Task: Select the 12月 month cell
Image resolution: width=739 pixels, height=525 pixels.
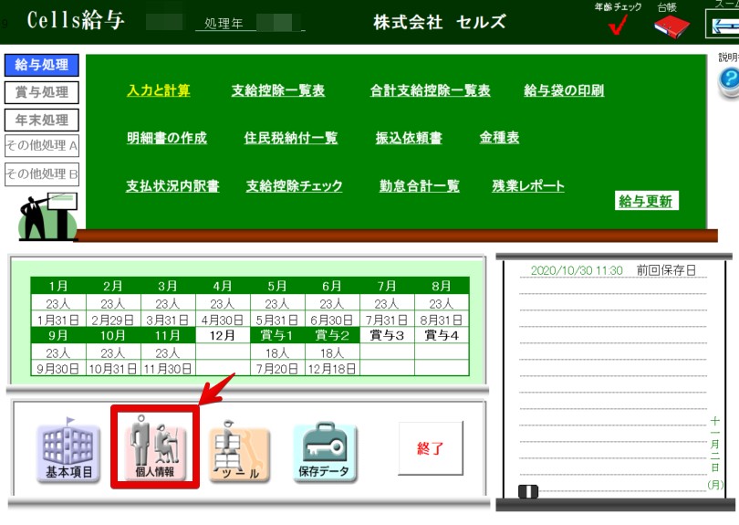Action: tap(223, 336)
